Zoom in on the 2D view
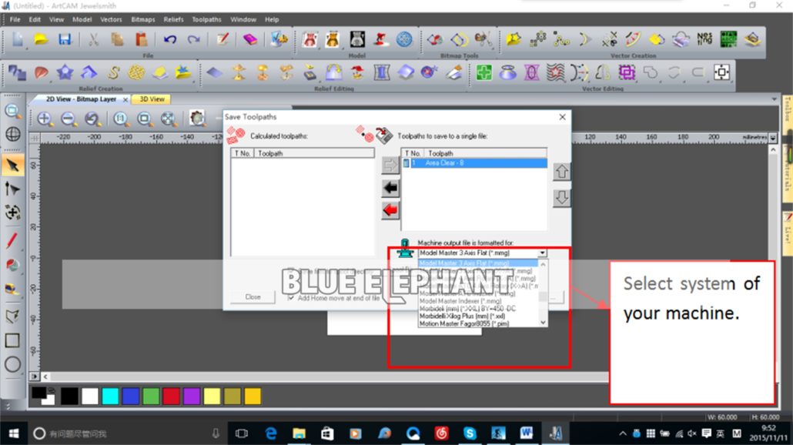Screen dimensions: 793x445 click(x=45, y=119)
